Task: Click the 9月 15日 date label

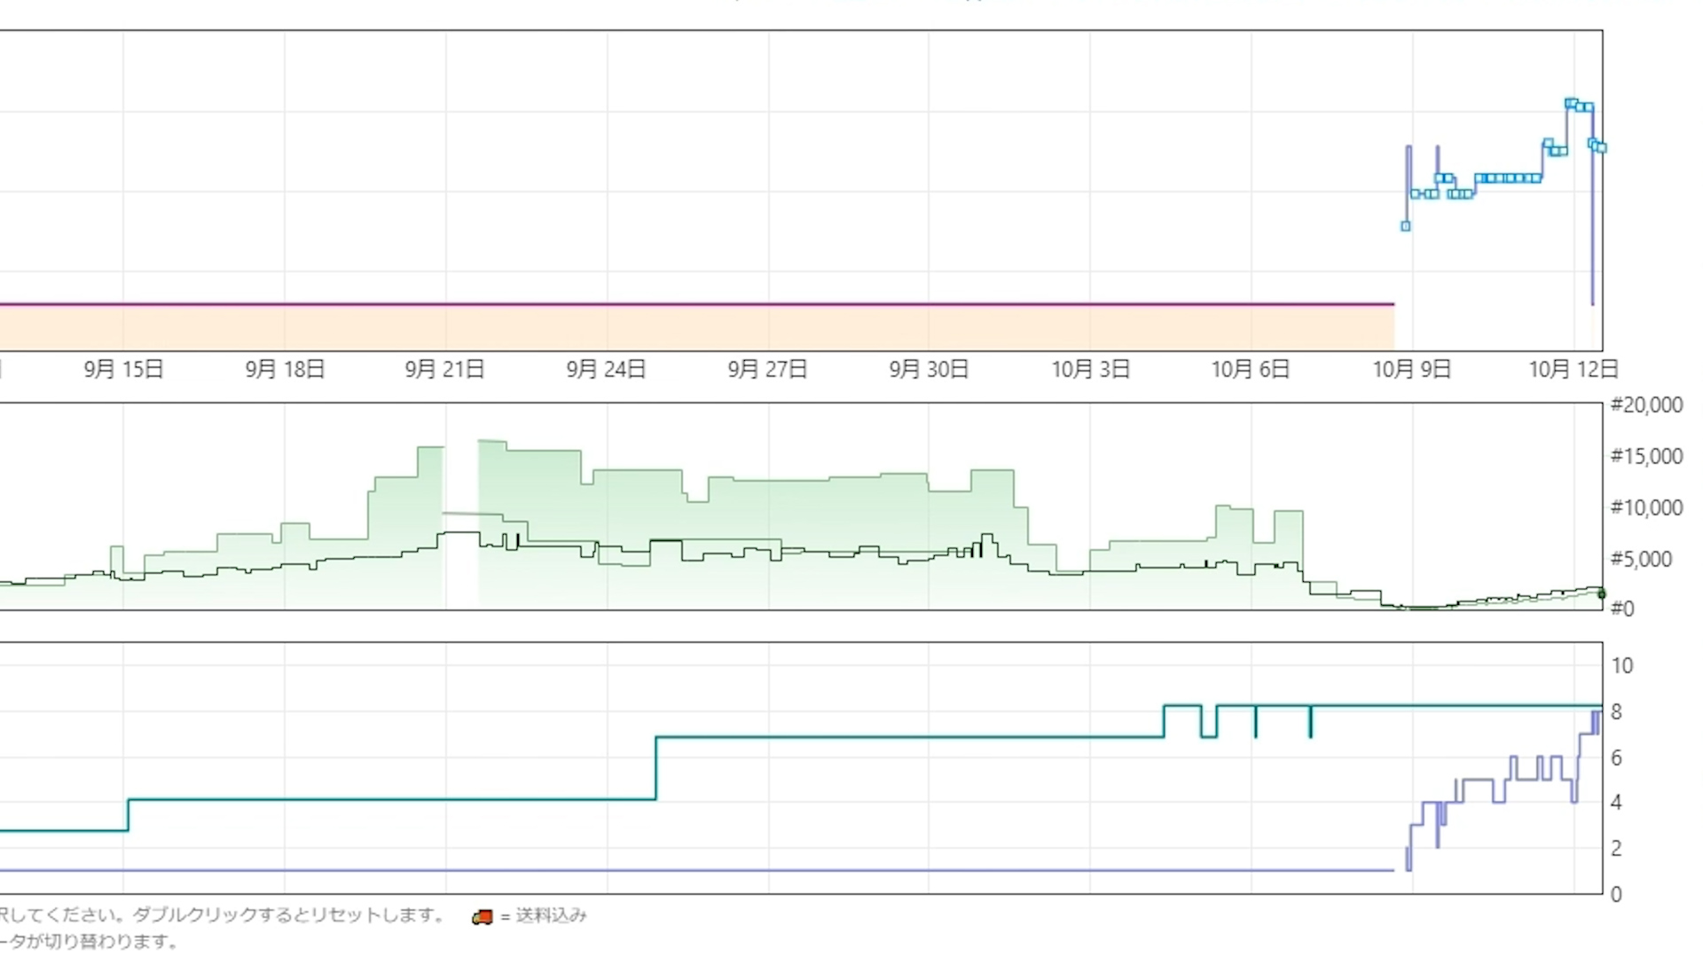Action: point(123,369)
